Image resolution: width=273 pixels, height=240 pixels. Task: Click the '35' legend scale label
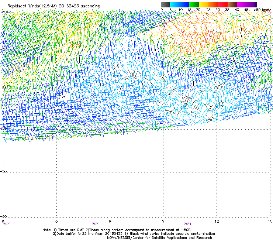click(x=227, y=10)
